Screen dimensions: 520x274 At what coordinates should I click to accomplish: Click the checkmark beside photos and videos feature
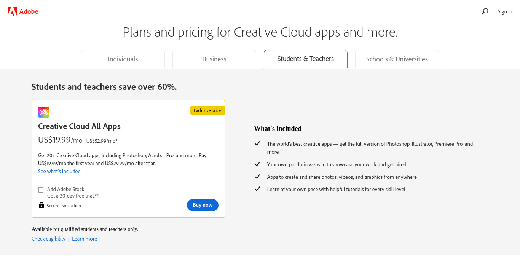click(257, 177)
